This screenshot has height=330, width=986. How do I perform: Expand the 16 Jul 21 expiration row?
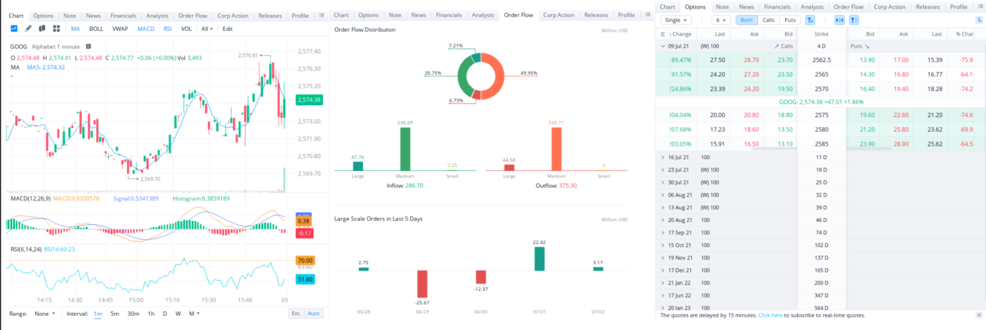[663, 157]
